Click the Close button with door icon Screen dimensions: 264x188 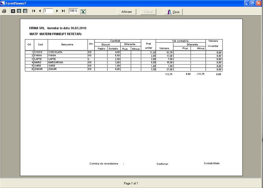tap(173, 12)
